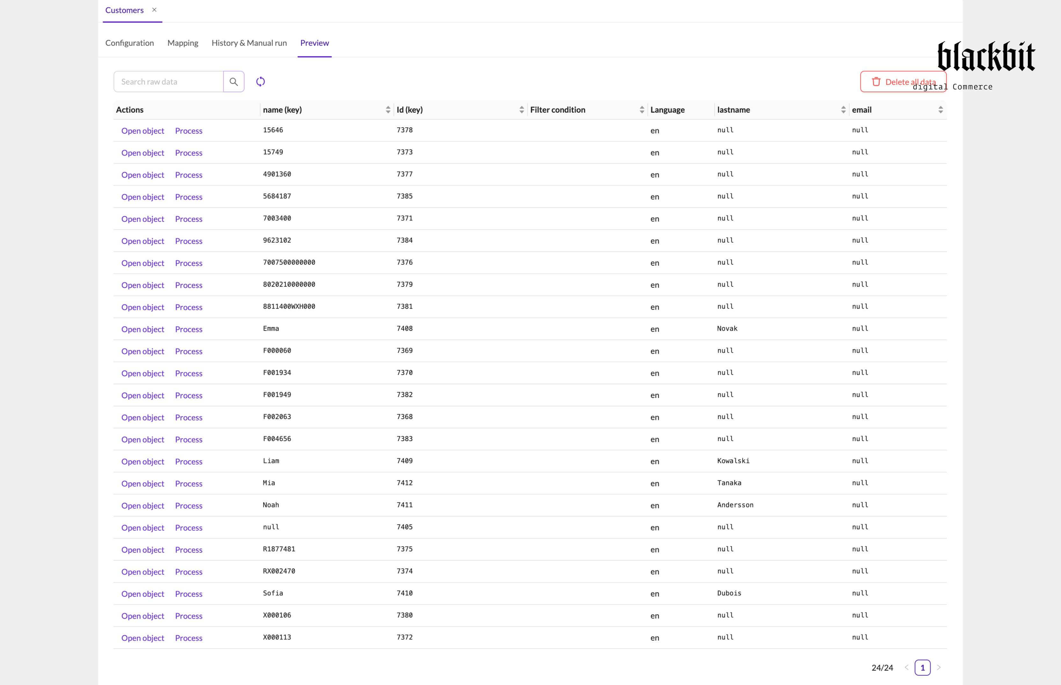This screenshot has height=685, width=1061.
Task: Process row with name X000106
Action: click(188, 615)
